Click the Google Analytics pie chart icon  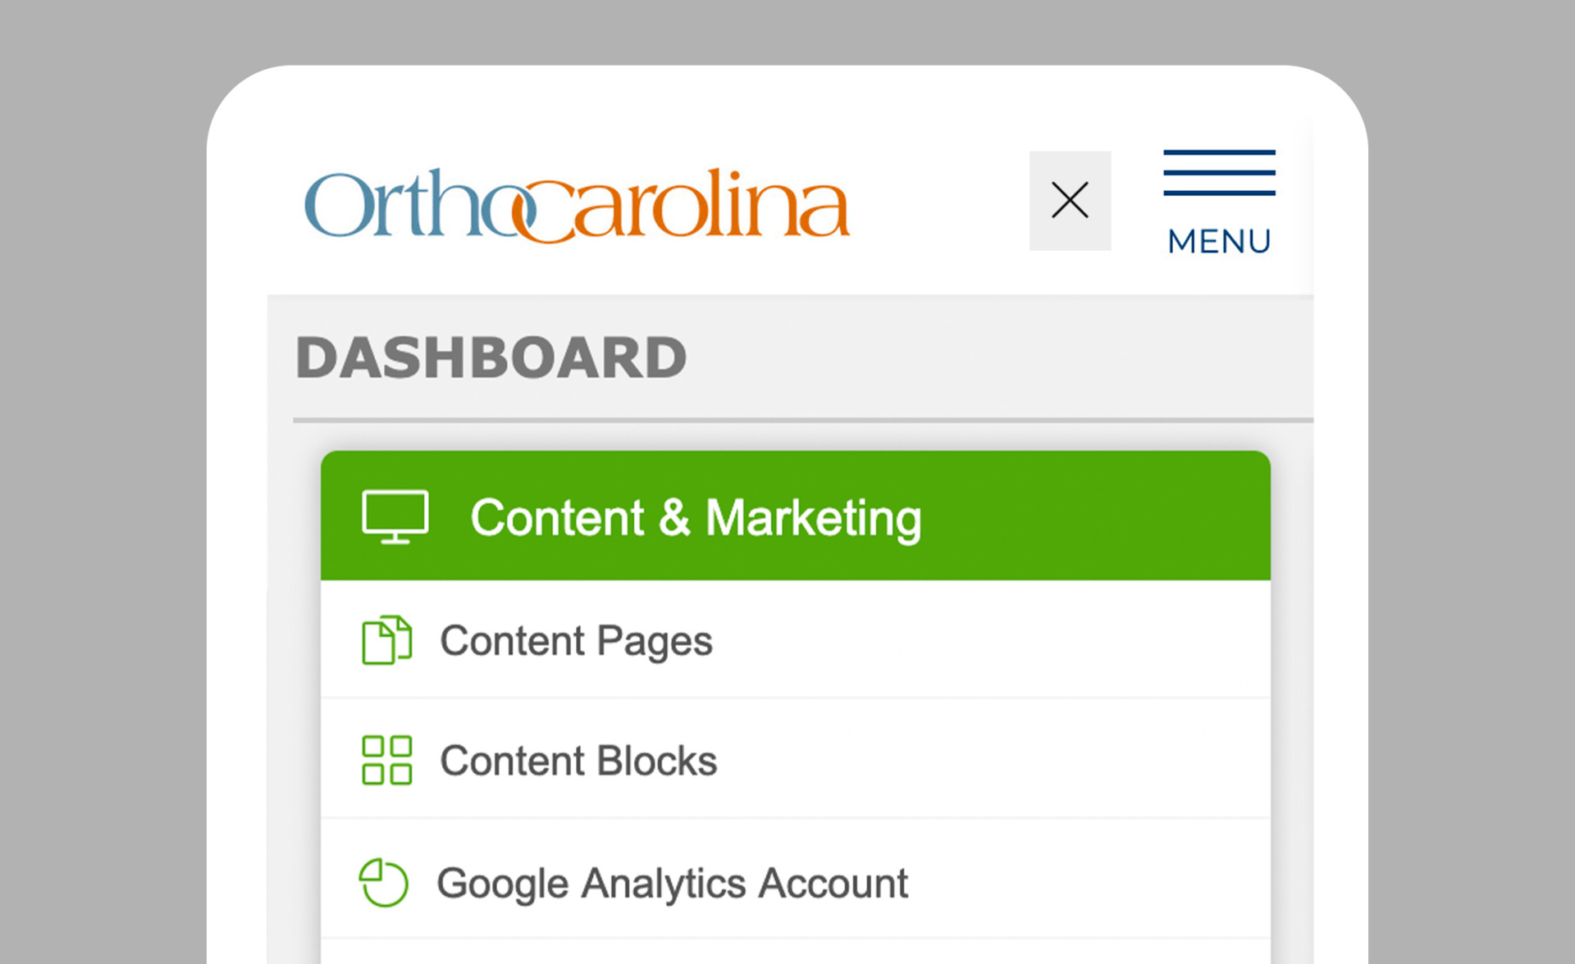383,883
